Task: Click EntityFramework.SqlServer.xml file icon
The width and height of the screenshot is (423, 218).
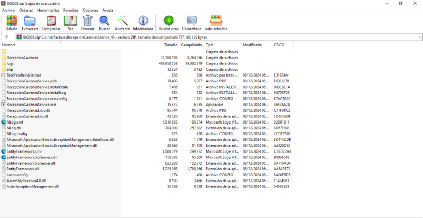Action: pyautogui.click(x=4, y=157)
